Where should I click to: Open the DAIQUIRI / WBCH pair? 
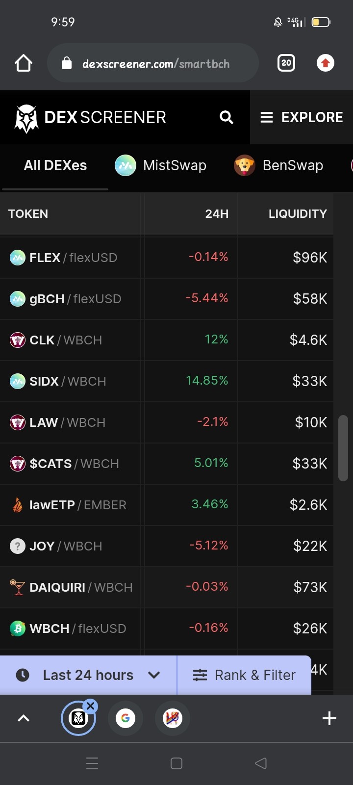pos(167,587)
